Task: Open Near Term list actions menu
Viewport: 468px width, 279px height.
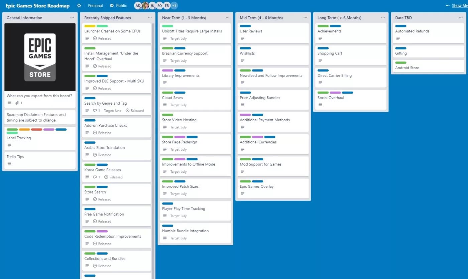Action: click(228, 18)
